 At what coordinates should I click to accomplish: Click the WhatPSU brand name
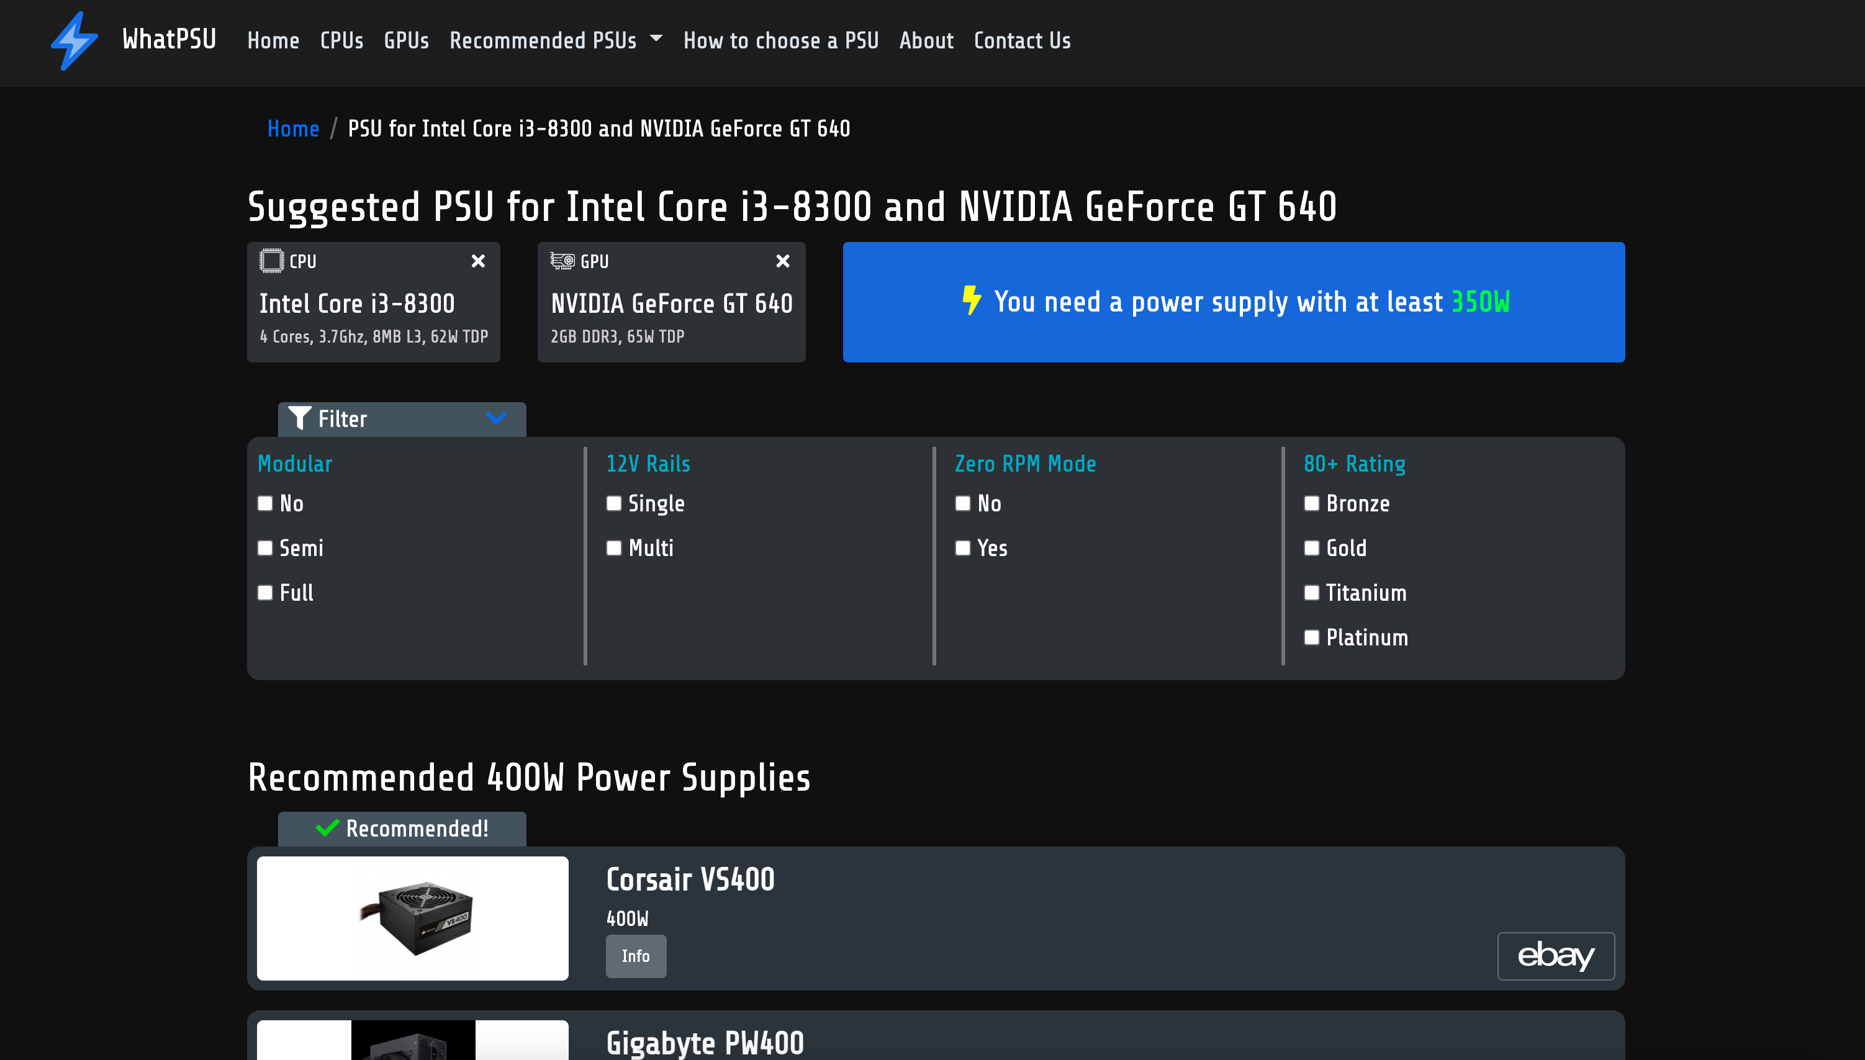pos(169,39)
